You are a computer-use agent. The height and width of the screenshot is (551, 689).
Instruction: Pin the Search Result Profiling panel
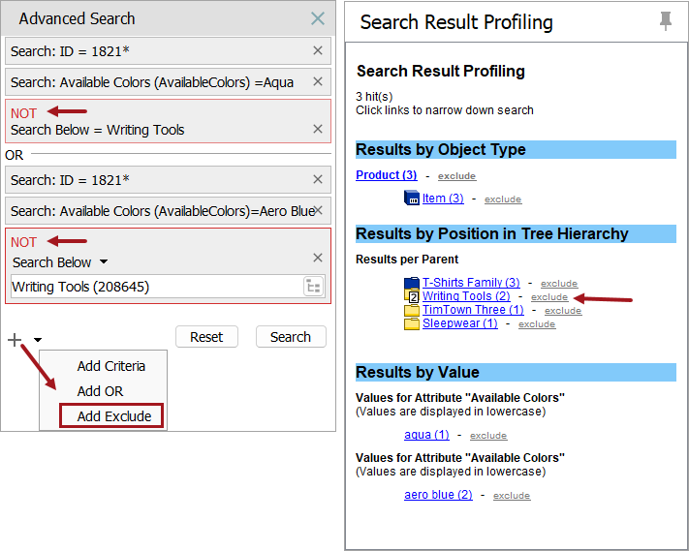pos(666,21)
